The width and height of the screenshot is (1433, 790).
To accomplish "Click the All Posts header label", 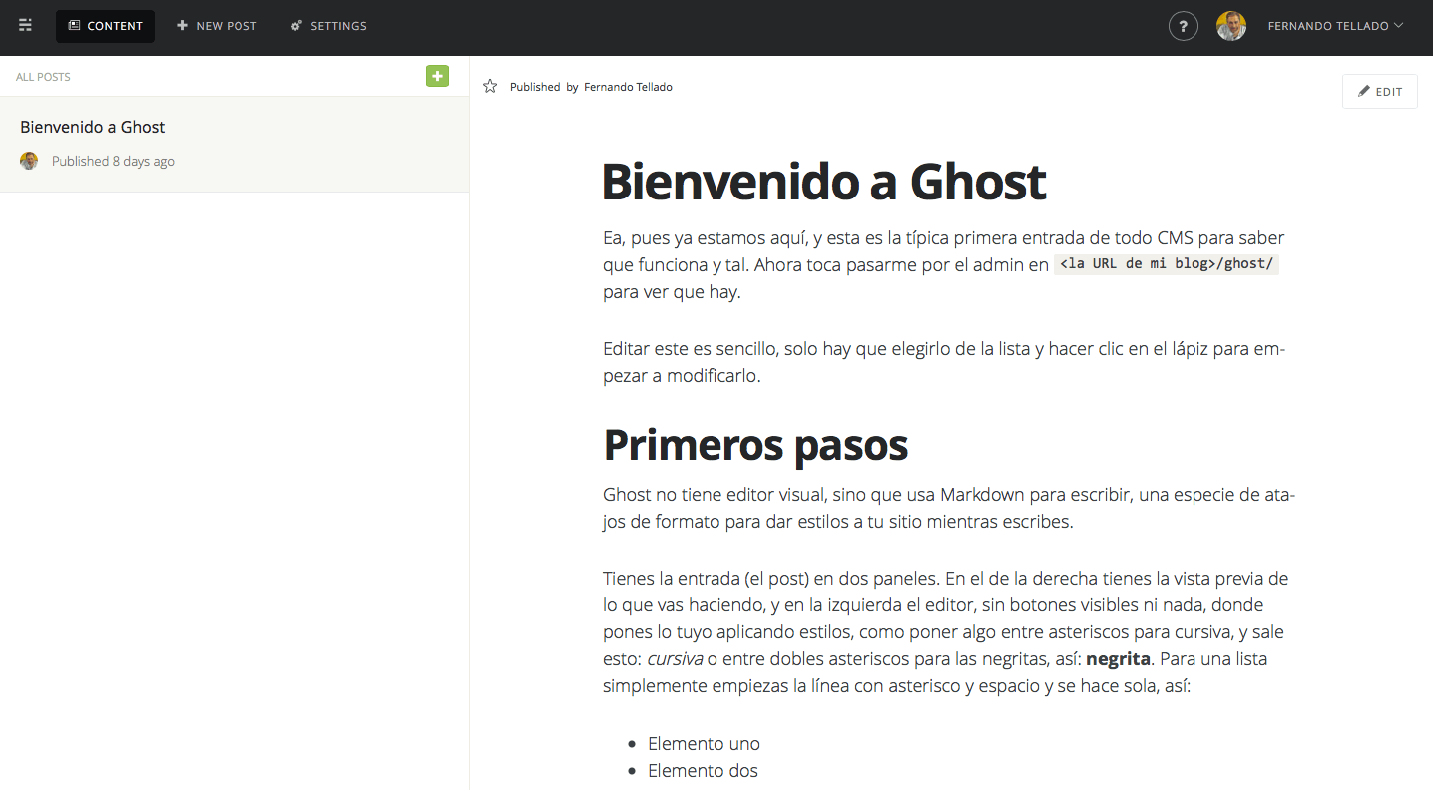I will pyautogui.click(x=43, y=77).
